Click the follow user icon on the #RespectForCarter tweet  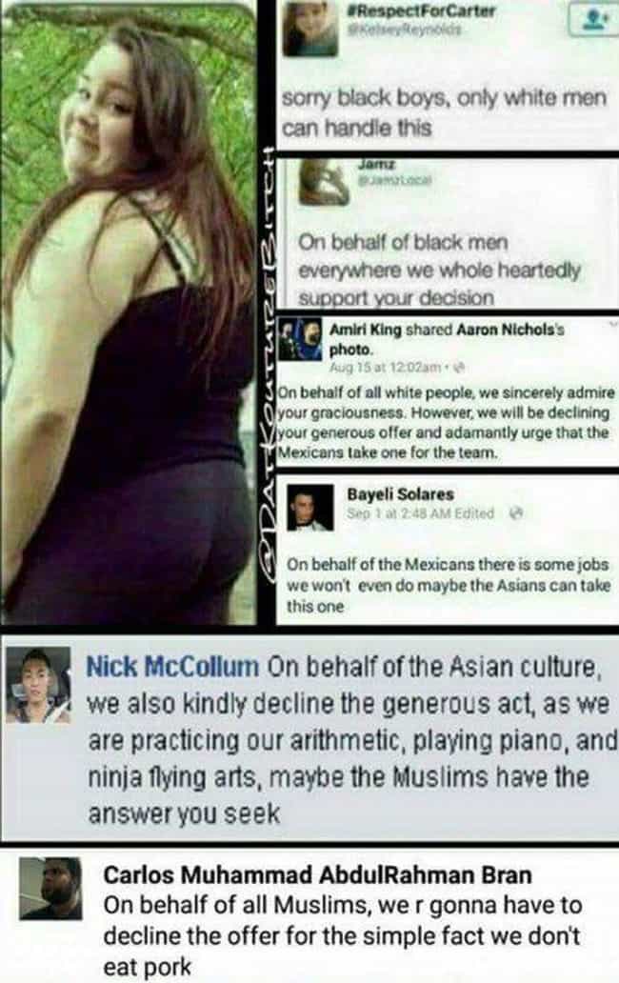[591, 19]
